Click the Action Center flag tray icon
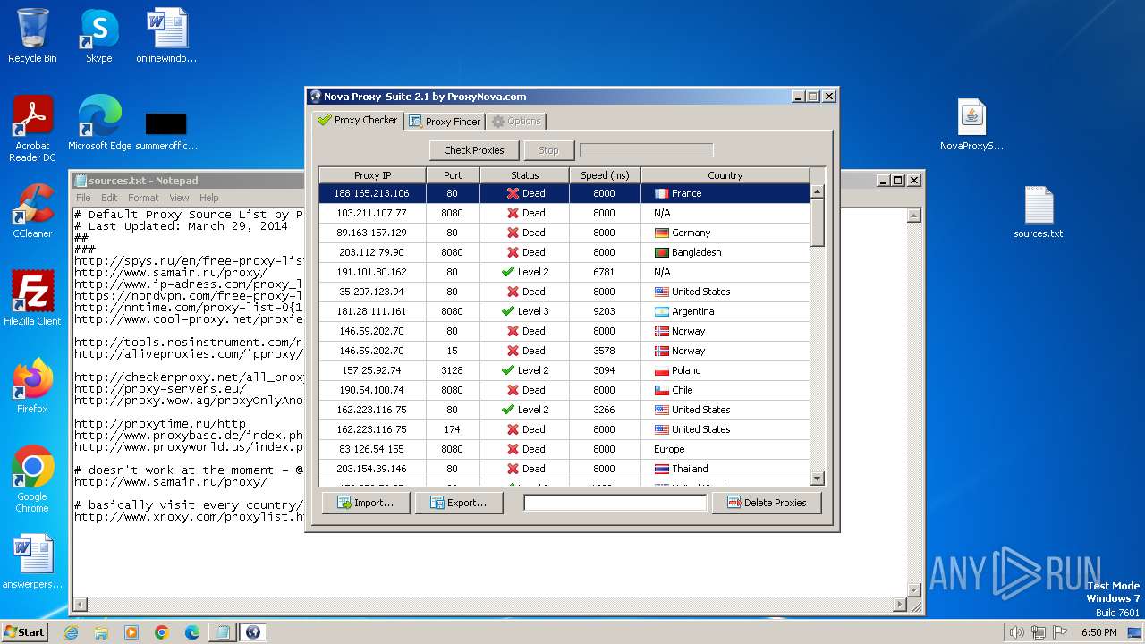1145x644 pixels. click(1061, 632)
